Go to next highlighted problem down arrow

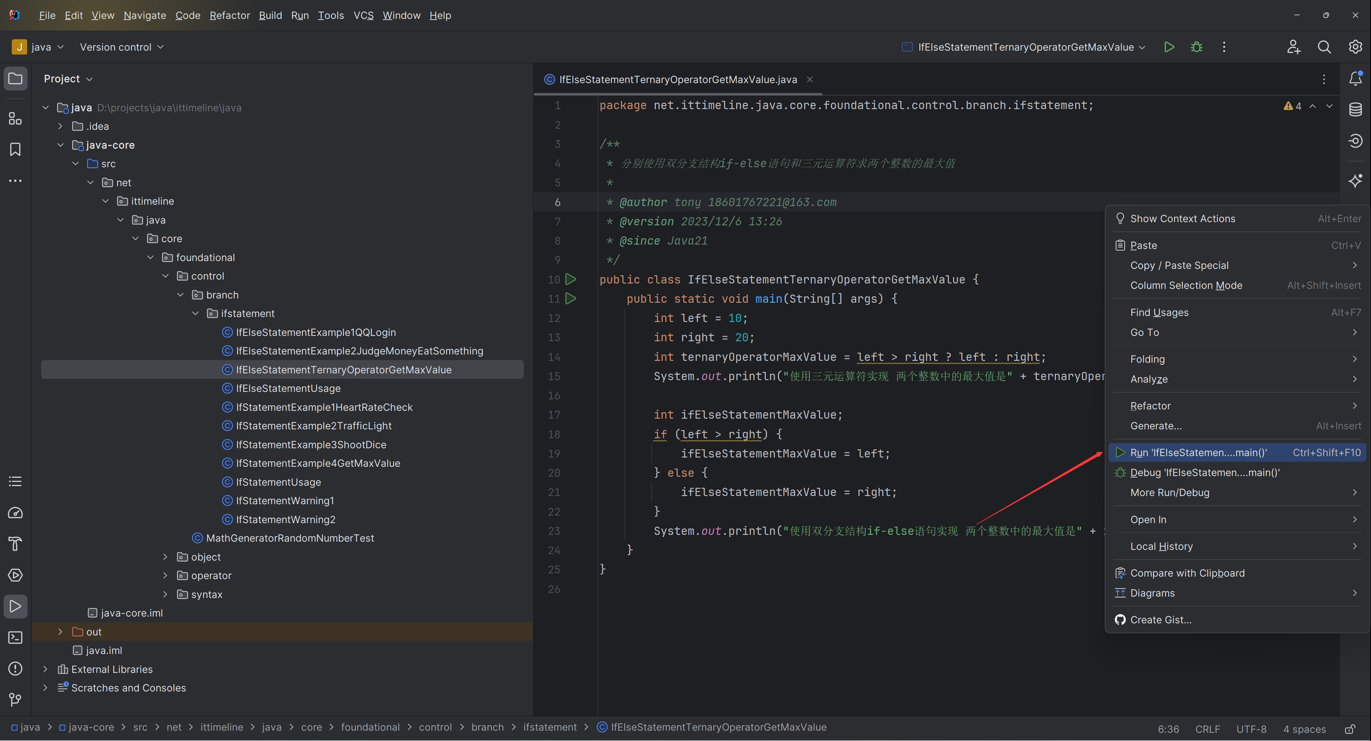[x=1330, y=106]
